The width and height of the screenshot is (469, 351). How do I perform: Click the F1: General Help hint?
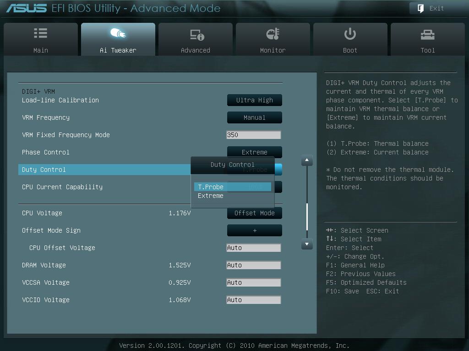click(355, 265)
